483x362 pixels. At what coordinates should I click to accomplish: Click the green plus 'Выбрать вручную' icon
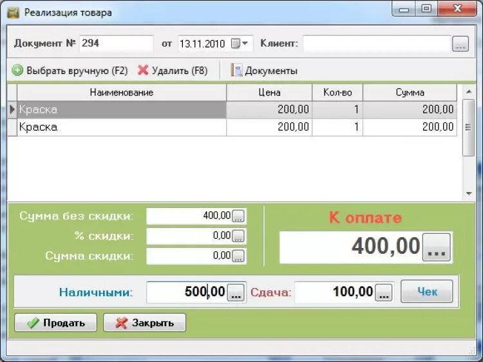coord(17,71)
